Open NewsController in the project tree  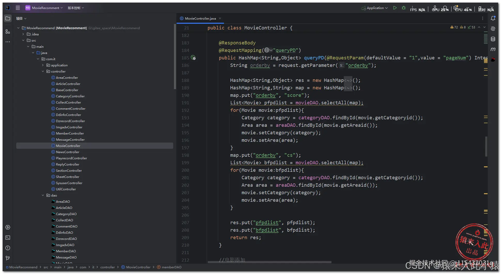[67, 152]
